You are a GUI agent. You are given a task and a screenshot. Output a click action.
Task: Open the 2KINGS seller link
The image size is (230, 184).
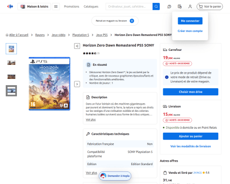pos(198,173)
